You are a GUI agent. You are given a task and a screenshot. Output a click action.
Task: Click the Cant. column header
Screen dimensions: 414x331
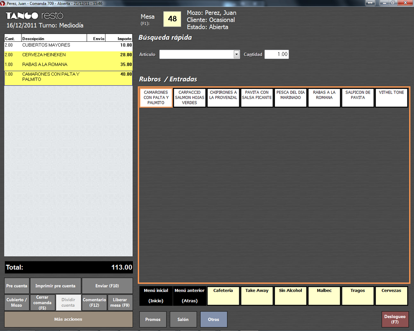(13, 38)
